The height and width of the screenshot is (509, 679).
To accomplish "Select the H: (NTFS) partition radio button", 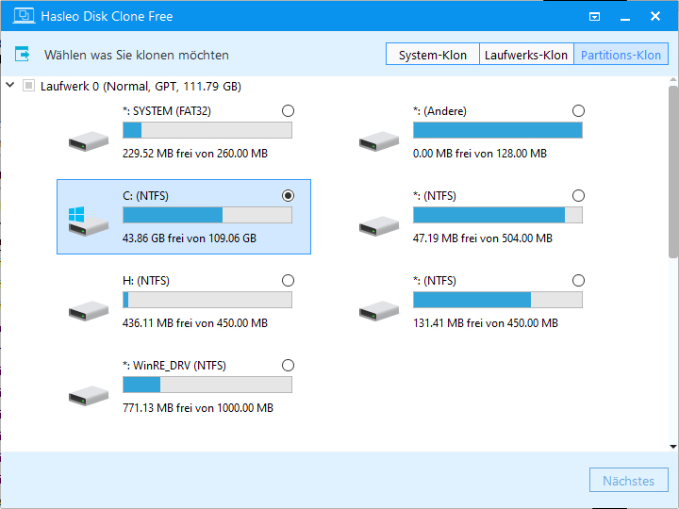I will tap(288, 281).
